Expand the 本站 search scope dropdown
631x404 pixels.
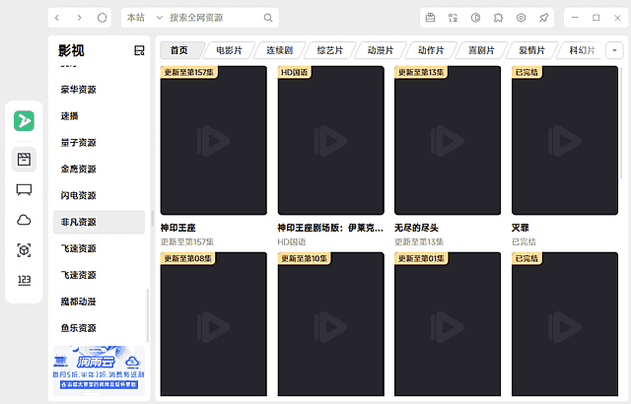[x=144, y=18]
